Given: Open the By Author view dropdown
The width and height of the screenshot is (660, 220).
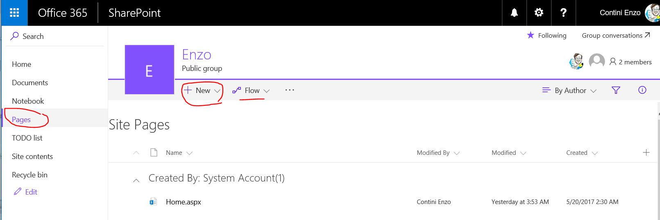Looking at the screenshot, I should (x=569, y=91).
